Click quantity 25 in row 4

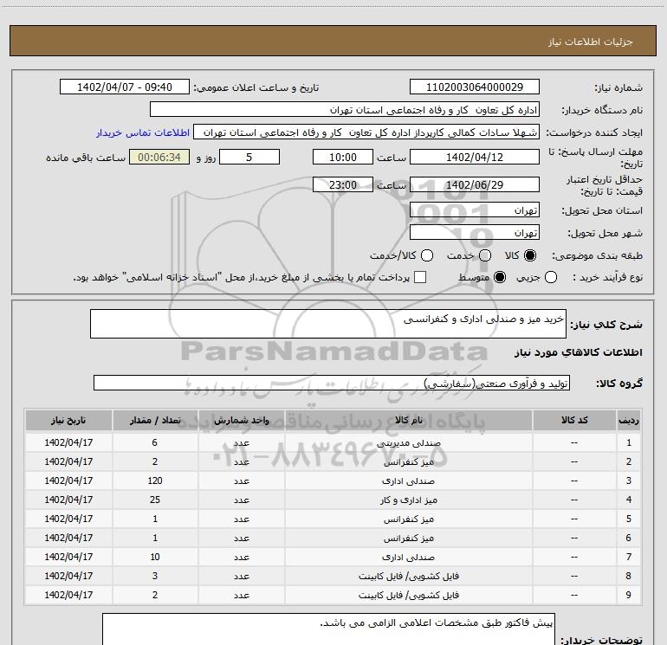155,500
